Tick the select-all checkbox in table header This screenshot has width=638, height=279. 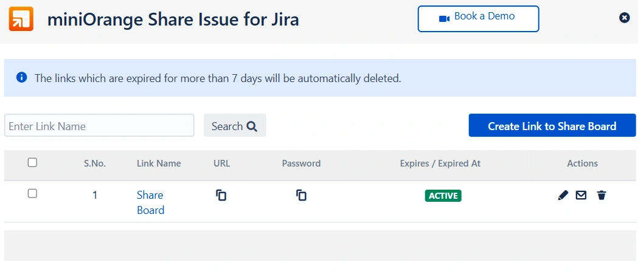point(32,162)
